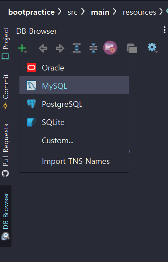Click Import TNS Names menu entry
This screenshot has width=168, height=262.
(74, 161)
